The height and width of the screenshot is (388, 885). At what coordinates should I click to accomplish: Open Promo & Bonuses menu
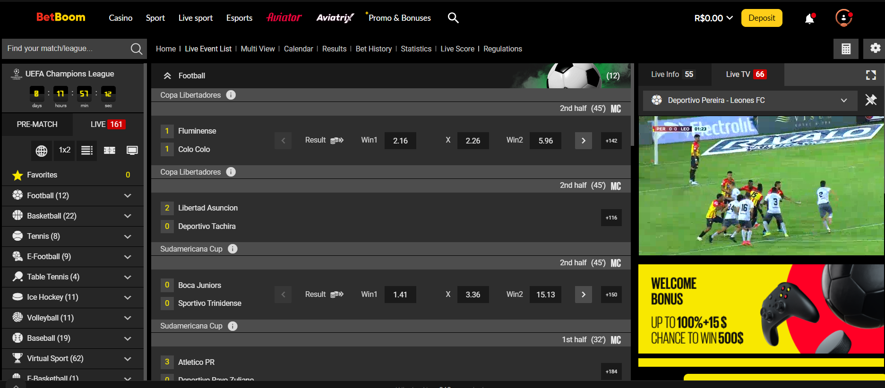(x=399, y=18)
